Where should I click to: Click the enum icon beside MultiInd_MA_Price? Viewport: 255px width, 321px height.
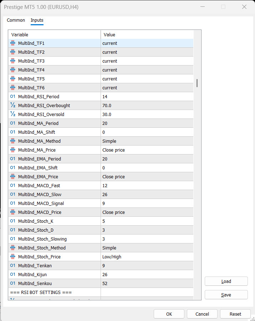coord(13,150)
